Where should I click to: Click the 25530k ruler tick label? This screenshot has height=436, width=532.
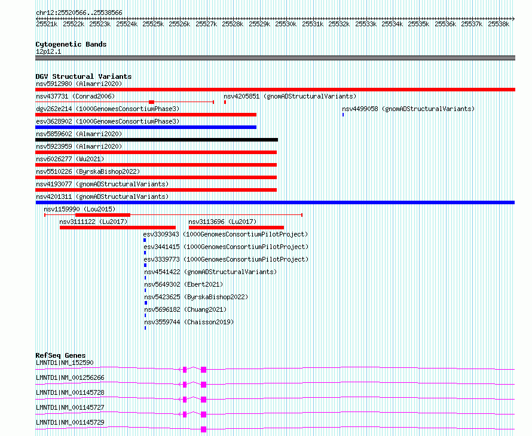tap(286, 24)
